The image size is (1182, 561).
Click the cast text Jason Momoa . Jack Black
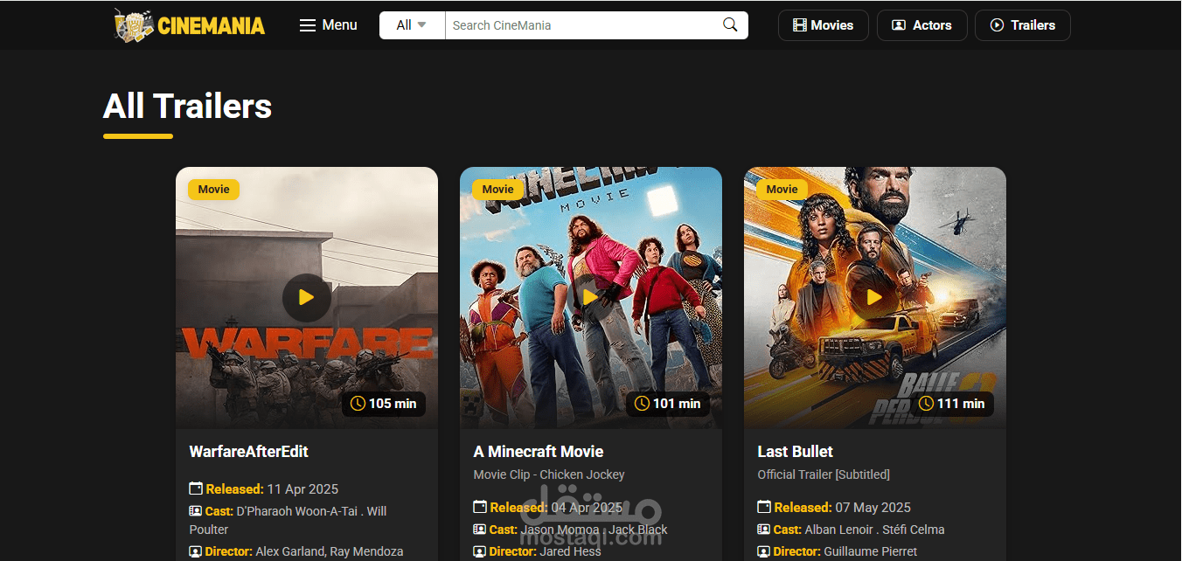tap(594, 530)
